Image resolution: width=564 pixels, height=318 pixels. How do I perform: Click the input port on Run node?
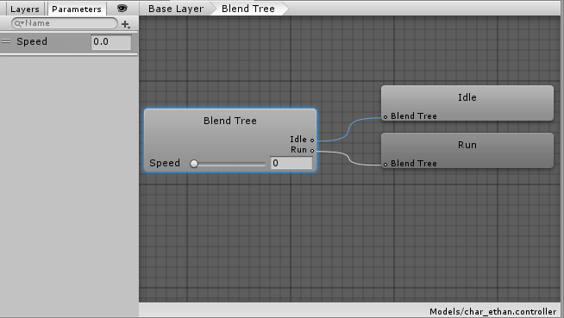[385, 165]
